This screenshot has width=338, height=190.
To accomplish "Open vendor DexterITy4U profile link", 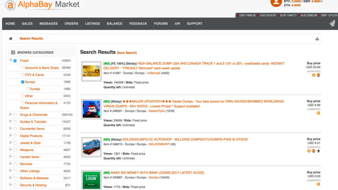I will (x=157, y=111).
